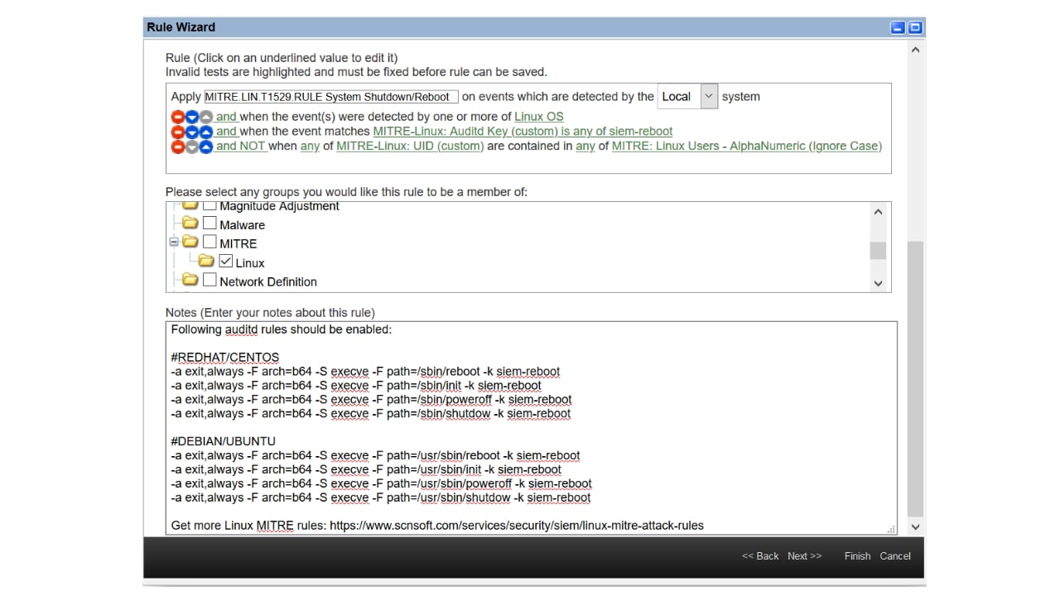Image resolution: width=1060 pixels, height=596 pixels.
Task: Remove the first rule test using red delete icon
Action: (x=177, y=118)
